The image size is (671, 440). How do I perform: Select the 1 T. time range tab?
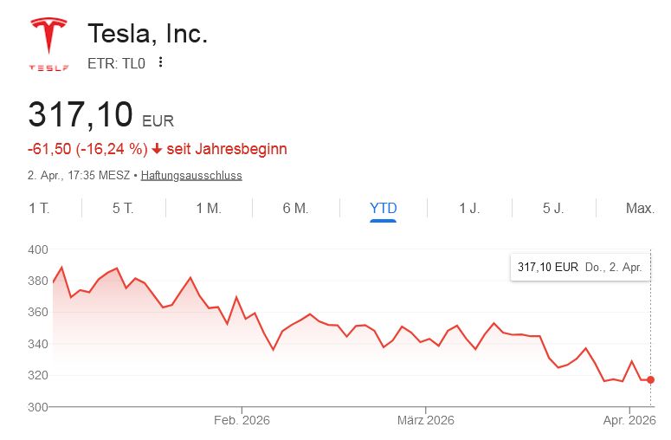coord(38,208)
